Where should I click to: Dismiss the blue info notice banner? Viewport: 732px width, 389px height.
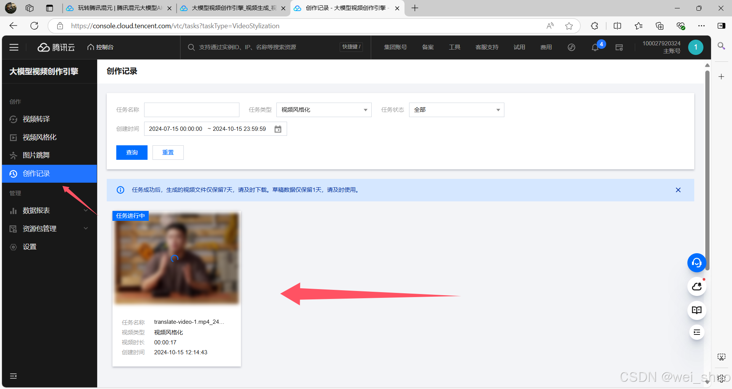point(678,190)
